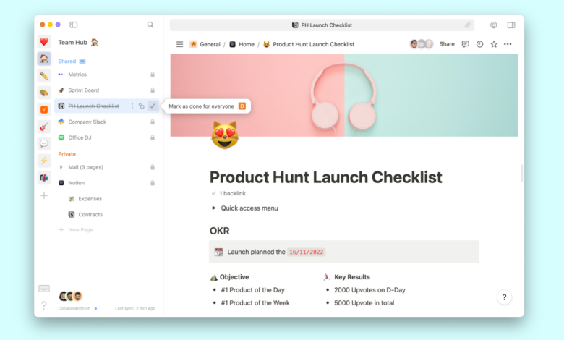Click the Share button
Screen dimensions: 564x340
(x=447, y=44)
